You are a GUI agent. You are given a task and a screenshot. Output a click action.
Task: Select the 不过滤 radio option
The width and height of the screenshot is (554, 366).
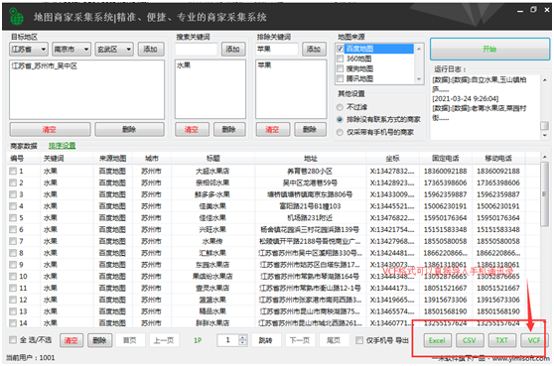[340, 107]
